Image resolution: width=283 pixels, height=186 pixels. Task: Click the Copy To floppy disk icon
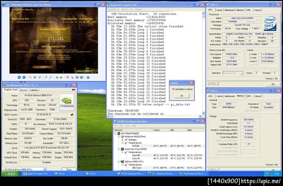click(x=77, y=77)
